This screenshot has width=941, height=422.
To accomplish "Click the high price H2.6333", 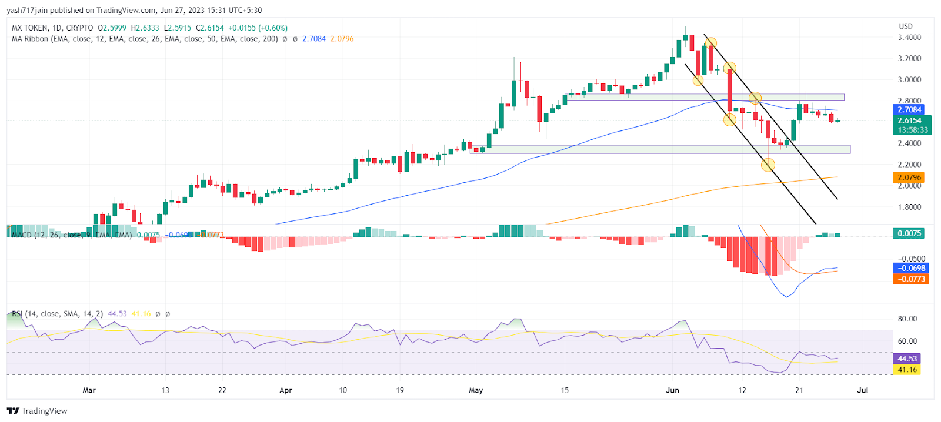I will pos(145,28).
